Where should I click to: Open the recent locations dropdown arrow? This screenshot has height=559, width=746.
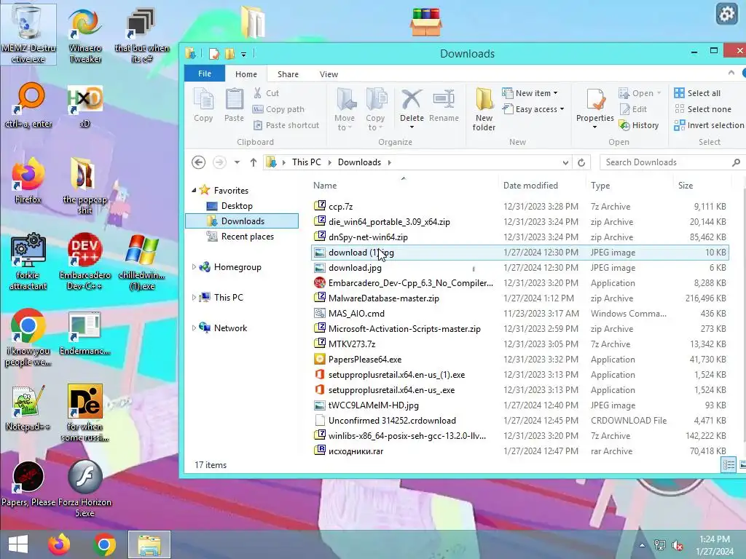[x=237, y=162]
